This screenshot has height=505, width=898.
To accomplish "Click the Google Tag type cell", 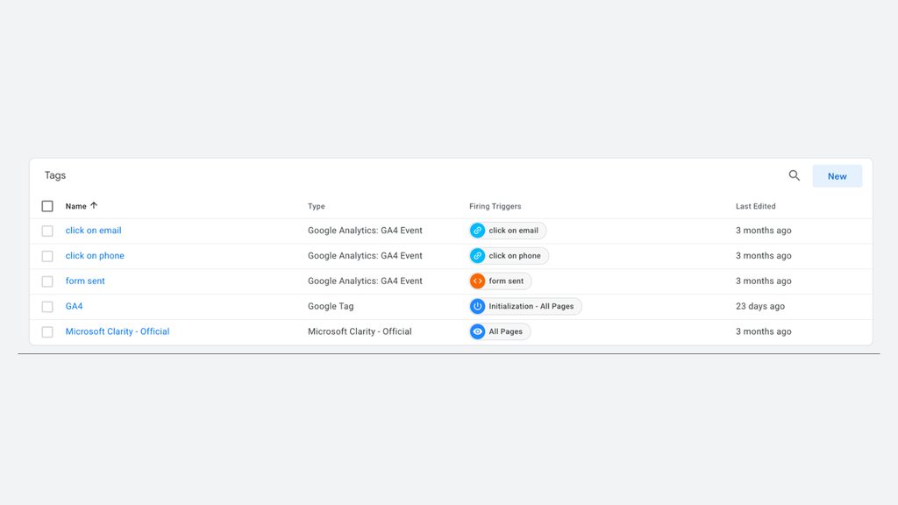I will (331, 306).
